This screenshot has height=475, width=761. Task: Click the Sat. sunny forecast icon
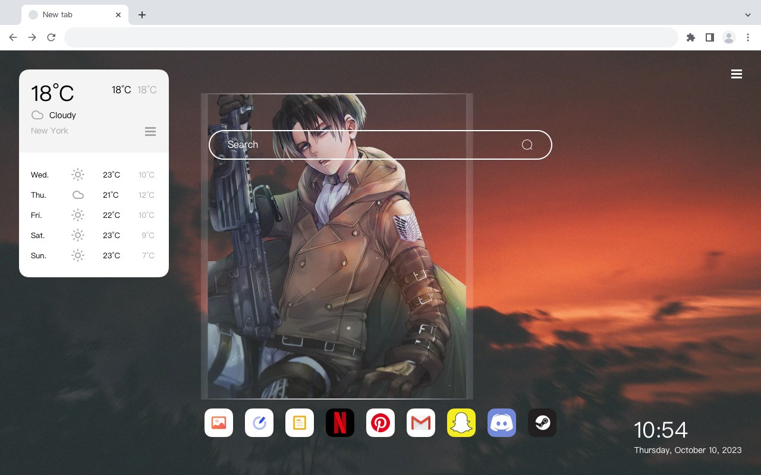point(78,235)
